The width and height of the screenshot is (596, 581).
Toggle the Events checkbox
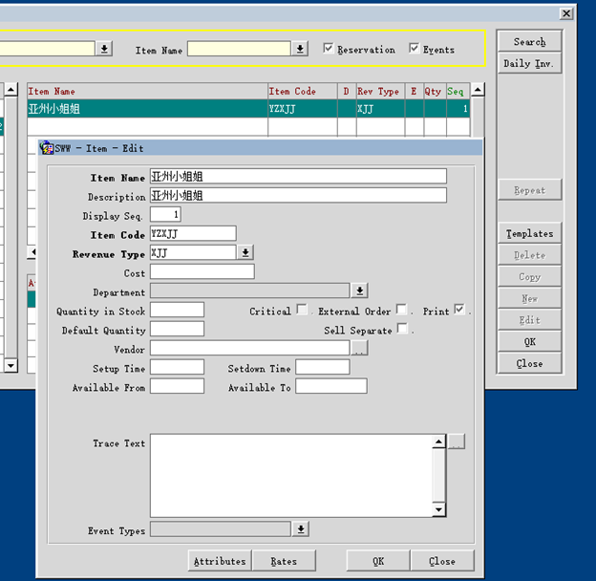pos(414,49)
